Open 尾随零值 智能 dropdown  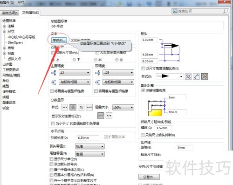coord(90,154)
